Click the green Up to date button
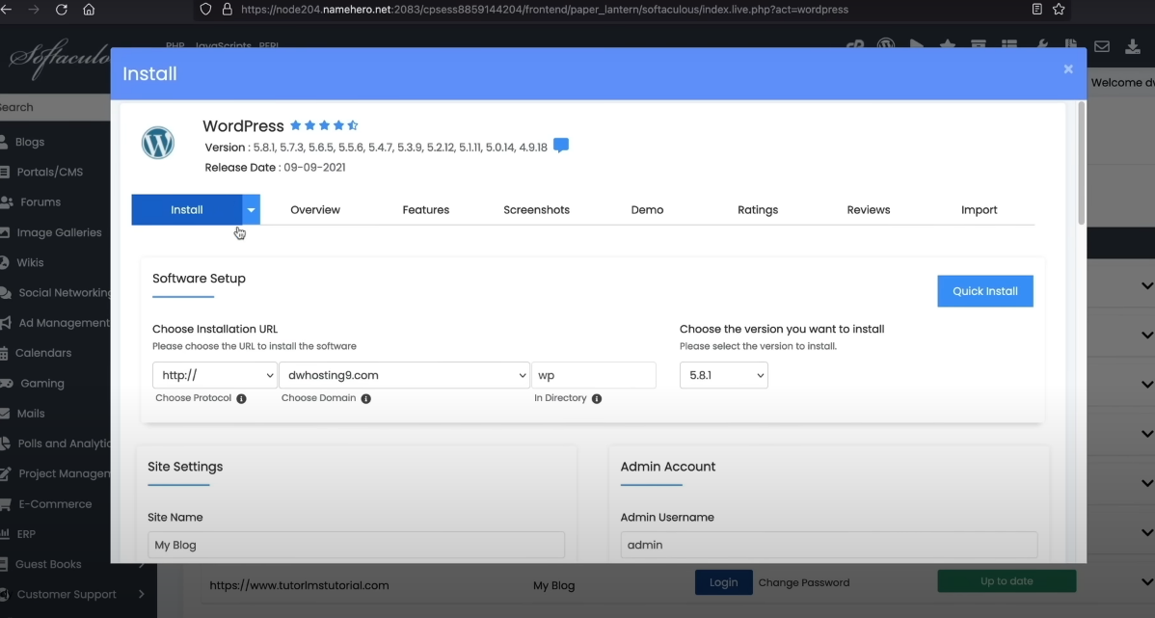Viewport: 1155px width, 618px height. (x=1007, y=581)
